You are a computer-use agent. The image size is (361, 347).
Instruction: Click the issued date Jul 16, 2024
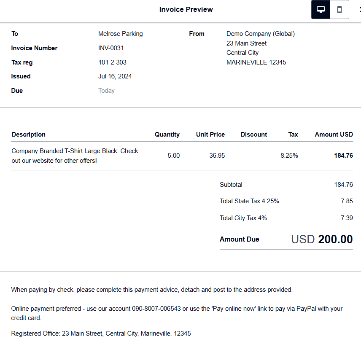115,76
